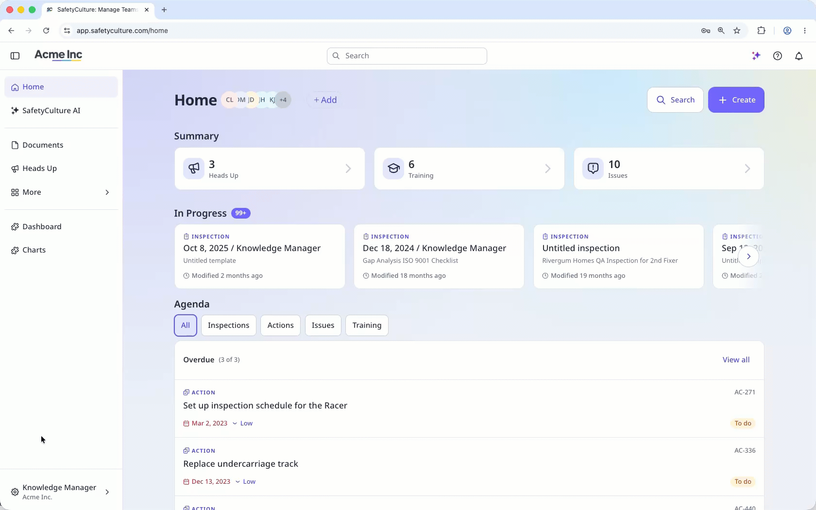Click the View all link in Overdue
This screenshot has height=510, width=816.
[736, 360]
